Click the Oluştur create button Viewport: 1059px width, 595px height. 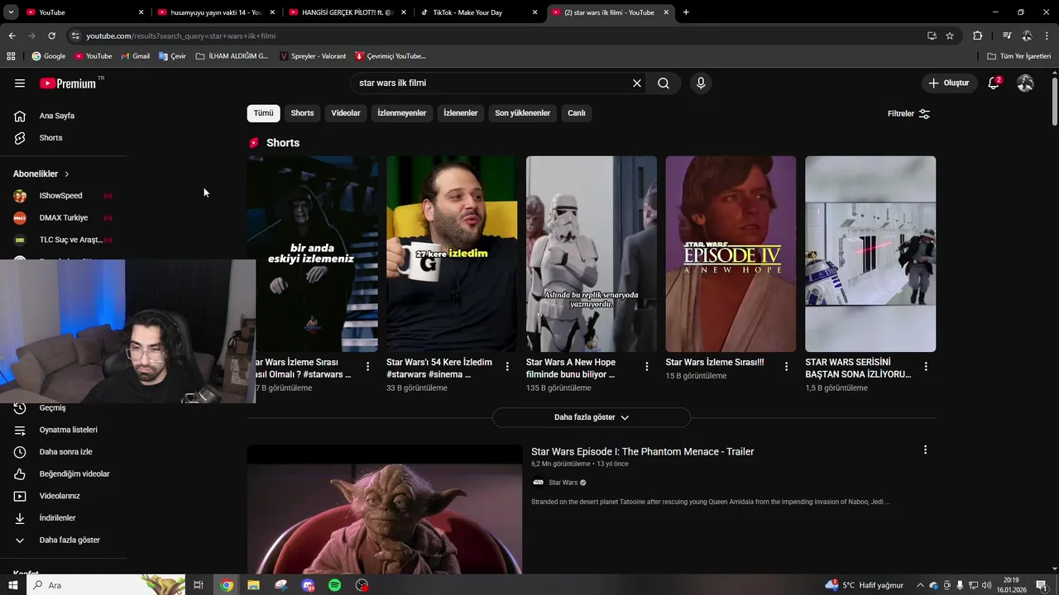point(948,83)
